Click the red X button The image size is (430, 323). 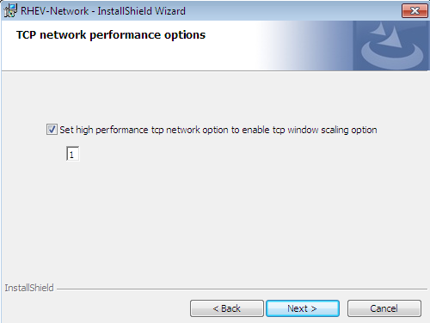415,11
